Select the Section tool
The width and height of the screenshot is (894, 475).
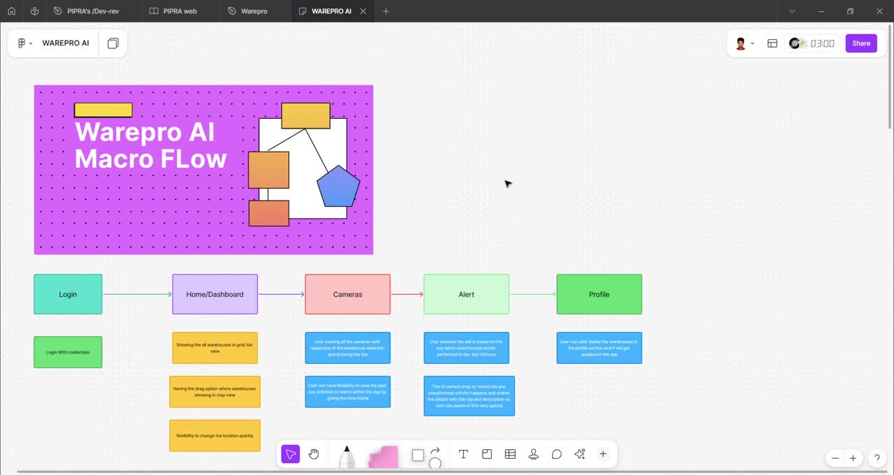click(487, 454)
